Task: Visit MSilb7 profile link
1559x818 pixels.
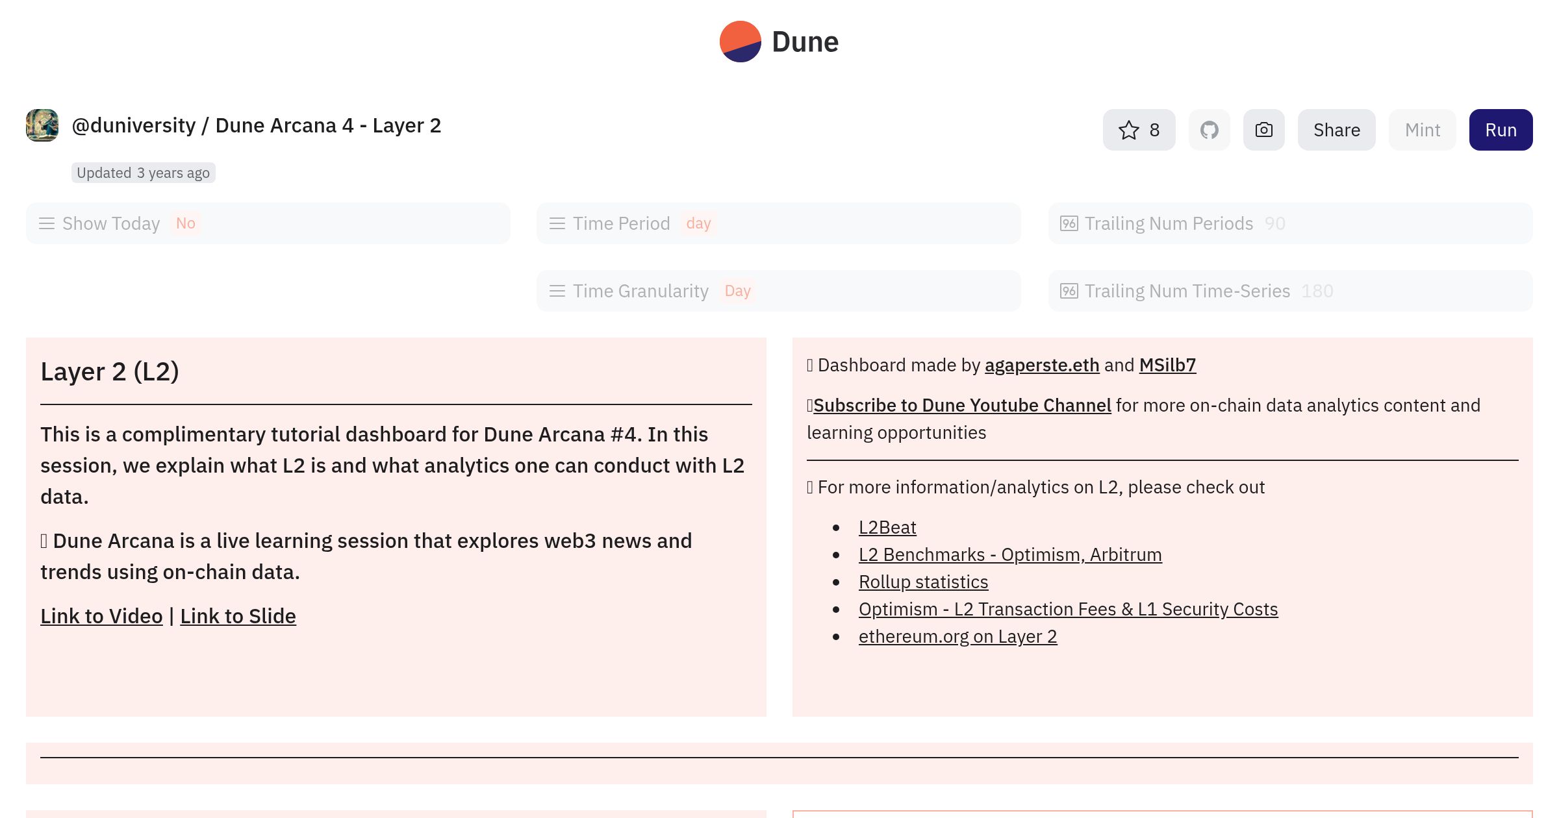Action: coord(1167,366)
